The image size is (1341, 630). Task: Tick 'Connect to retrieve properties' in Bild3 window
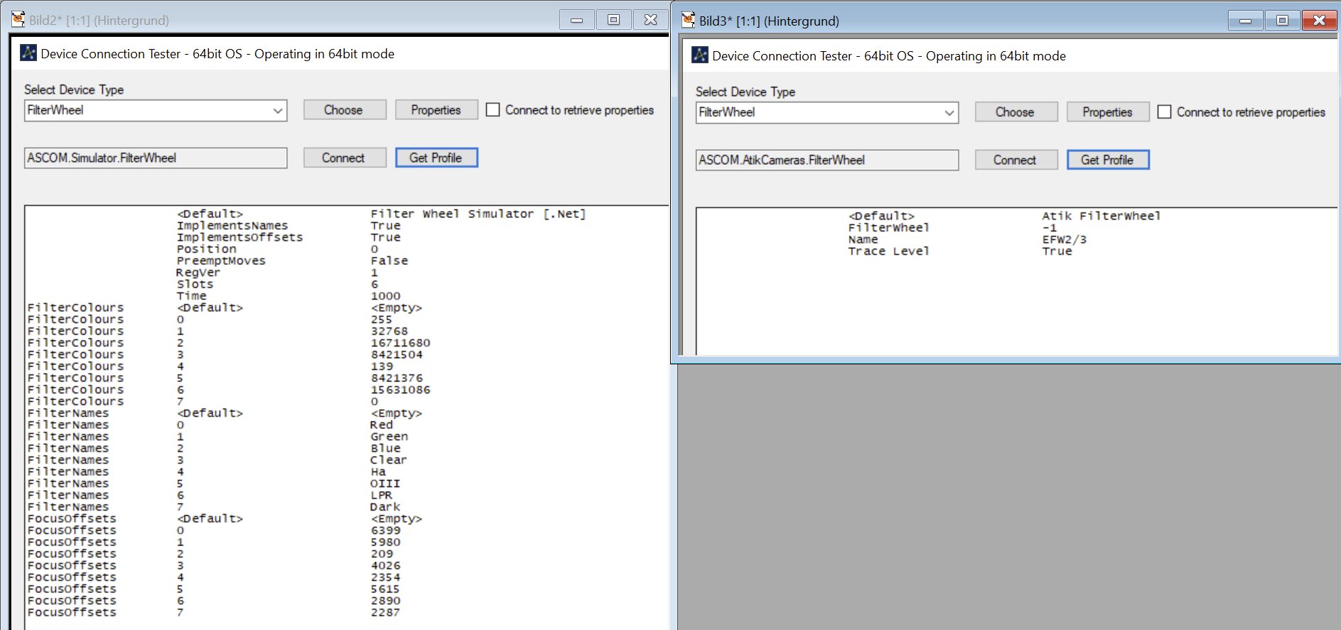pyautogui.click(x=1164, y=112)
